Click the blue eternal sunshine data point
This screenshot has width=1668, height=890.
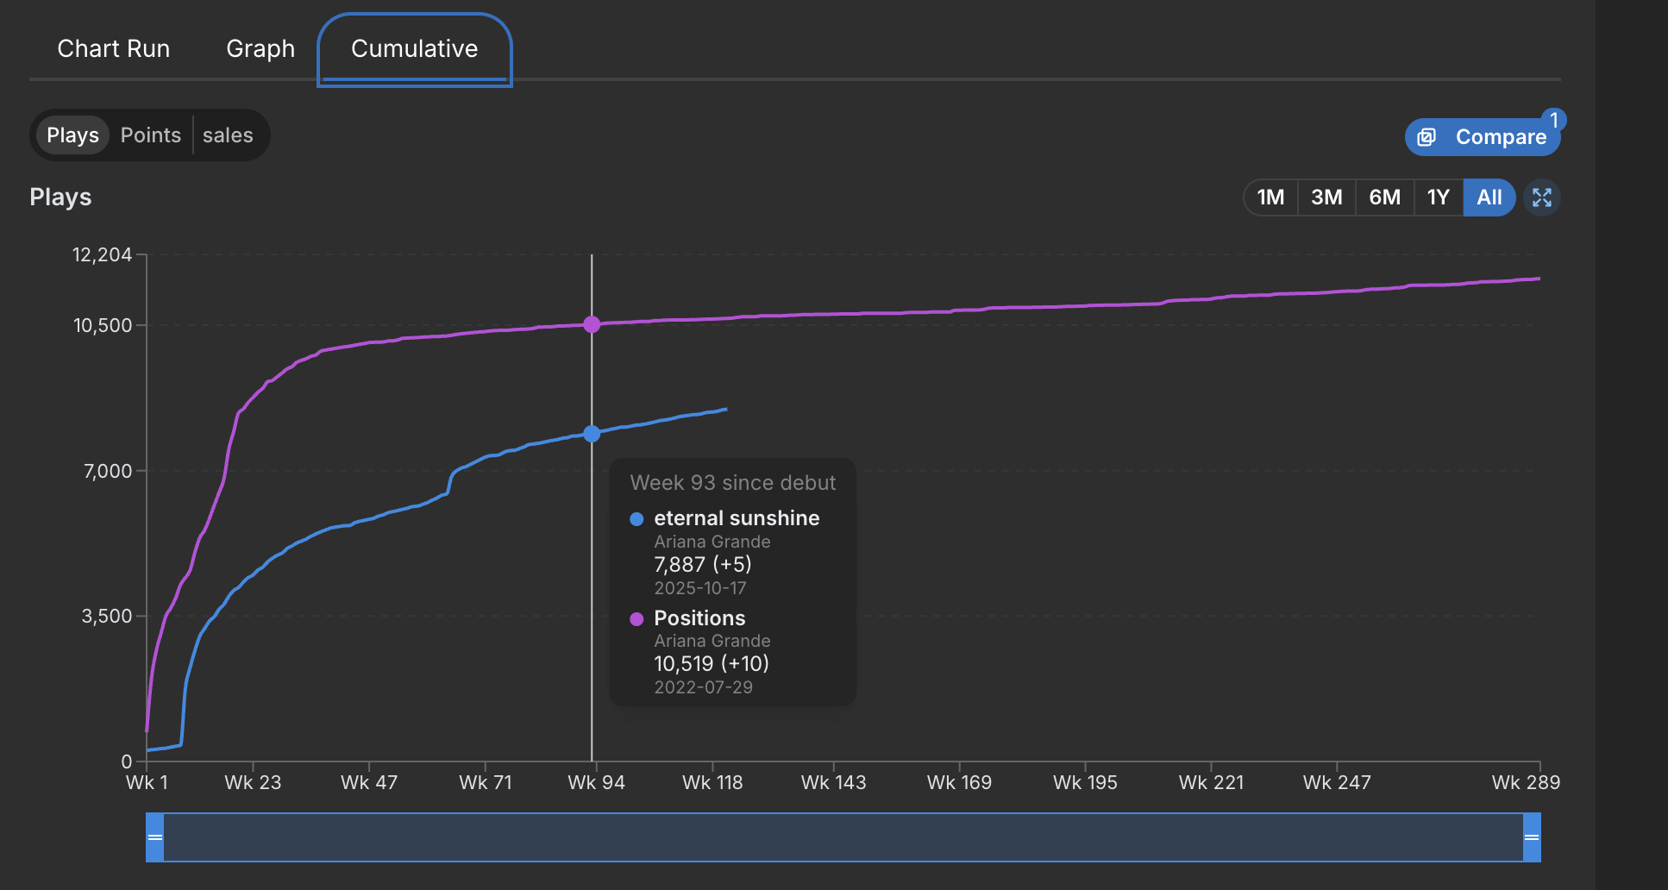tap(592, 434)
